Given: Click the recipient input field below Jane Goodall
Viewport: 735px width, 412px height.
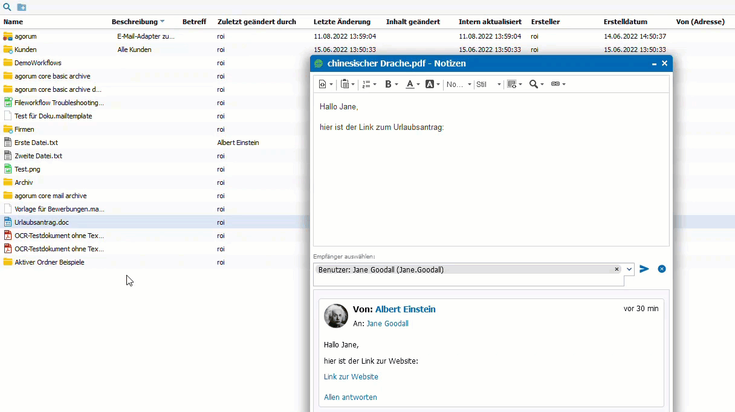Looking at the screenshot, I should click(468, 281).
